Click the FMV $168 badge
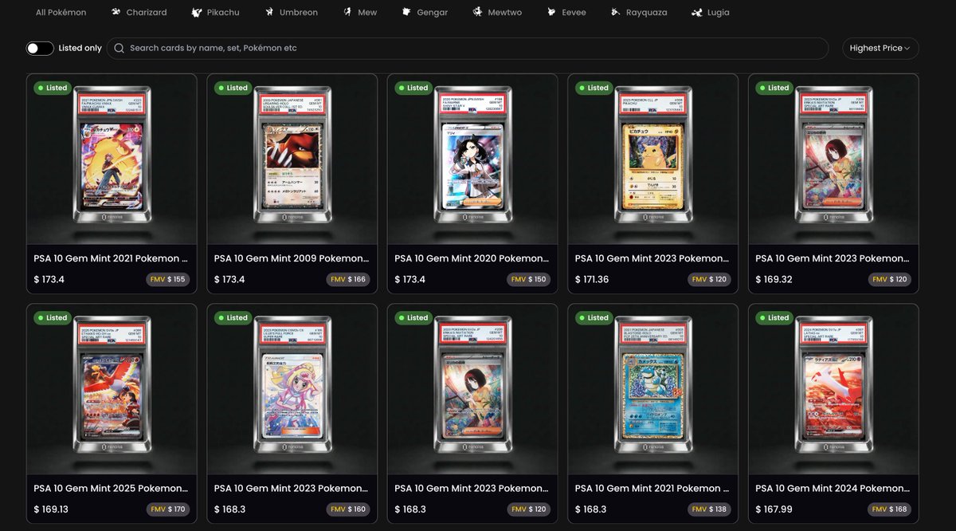The image size is (956, 531). tap(890, 509)
